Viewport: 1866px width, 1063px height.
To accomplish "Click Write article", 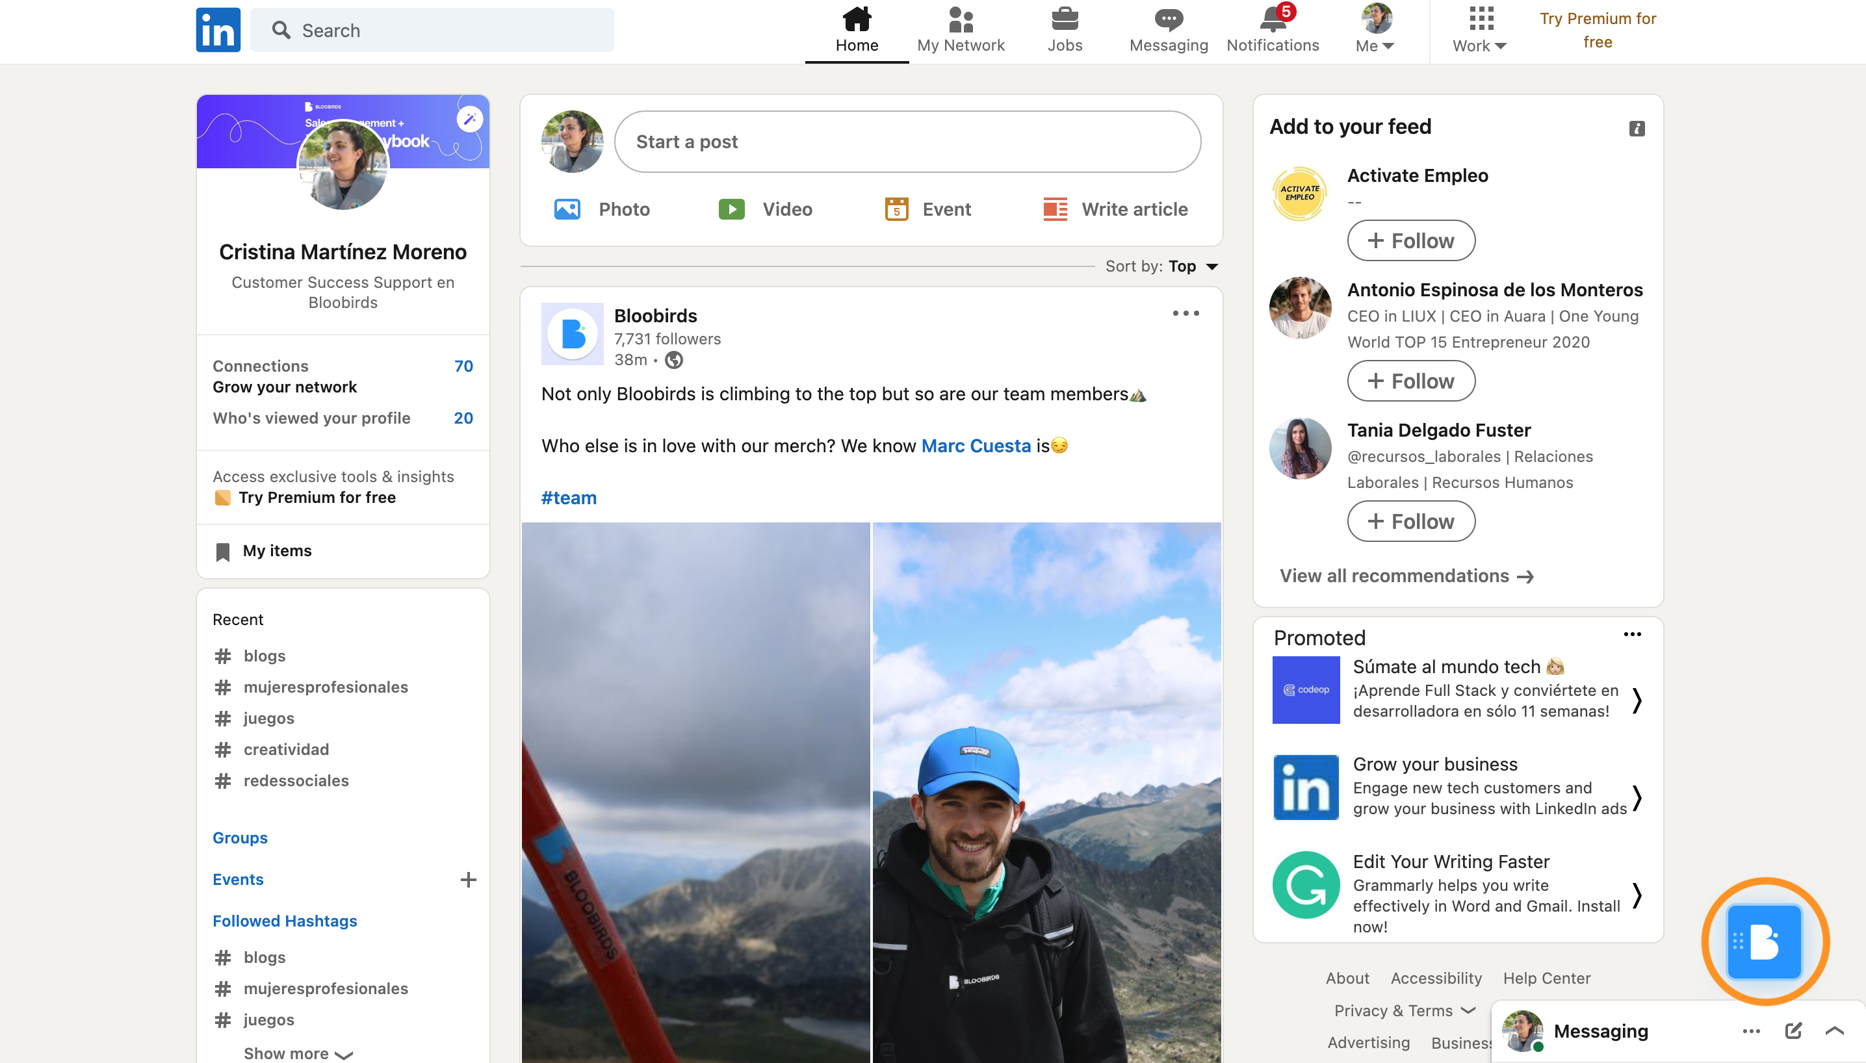I will [1115, 209].
